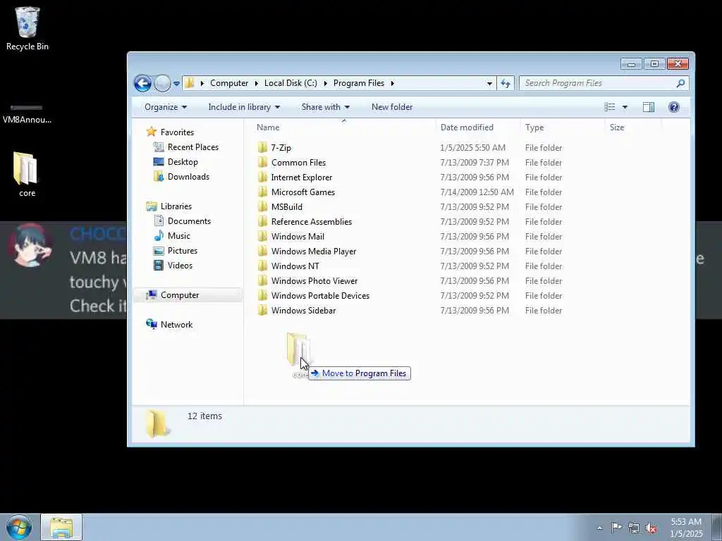The height and width of the screenshot is (541, 722).
Task: Expand the arrow after Program Files breadcrumb
Action: point(392,83)
